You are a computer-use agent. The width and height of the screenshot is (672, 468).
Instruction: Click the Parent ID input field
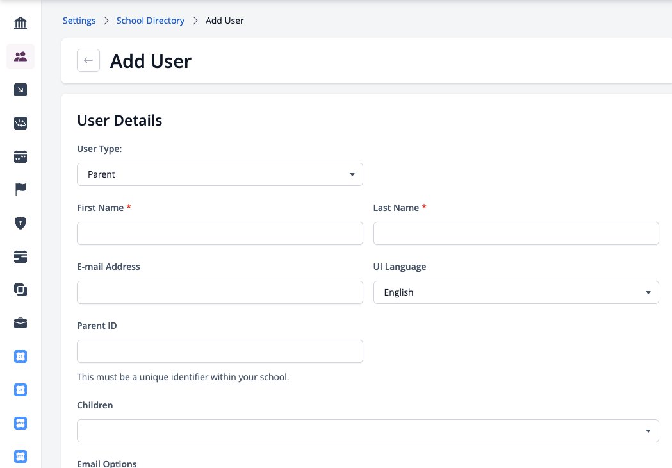220,351
